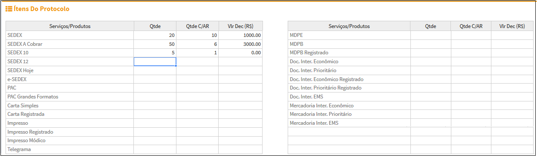Click the left table Serviços/Produtos column header

pyautogui.click(x=70, y=26)
